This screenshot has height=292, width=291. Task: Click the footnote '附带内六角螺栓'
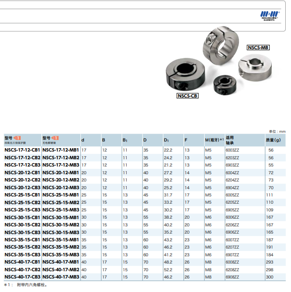32,285
